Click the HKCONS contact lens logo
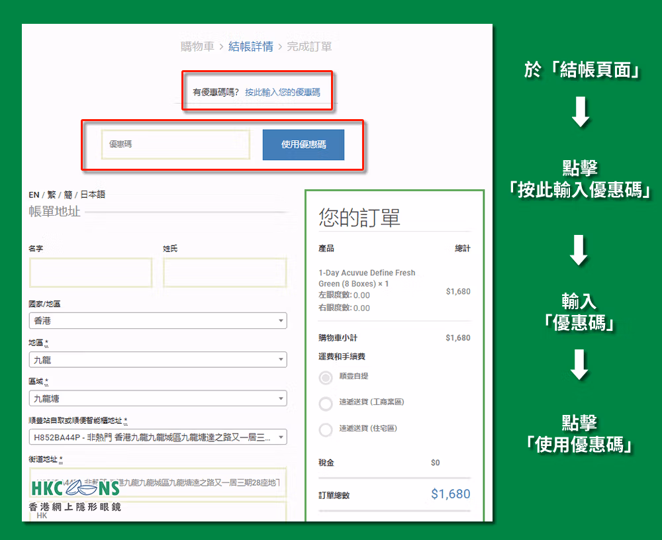Viewport: 662px width, 540px height. [x=75, y=495]
